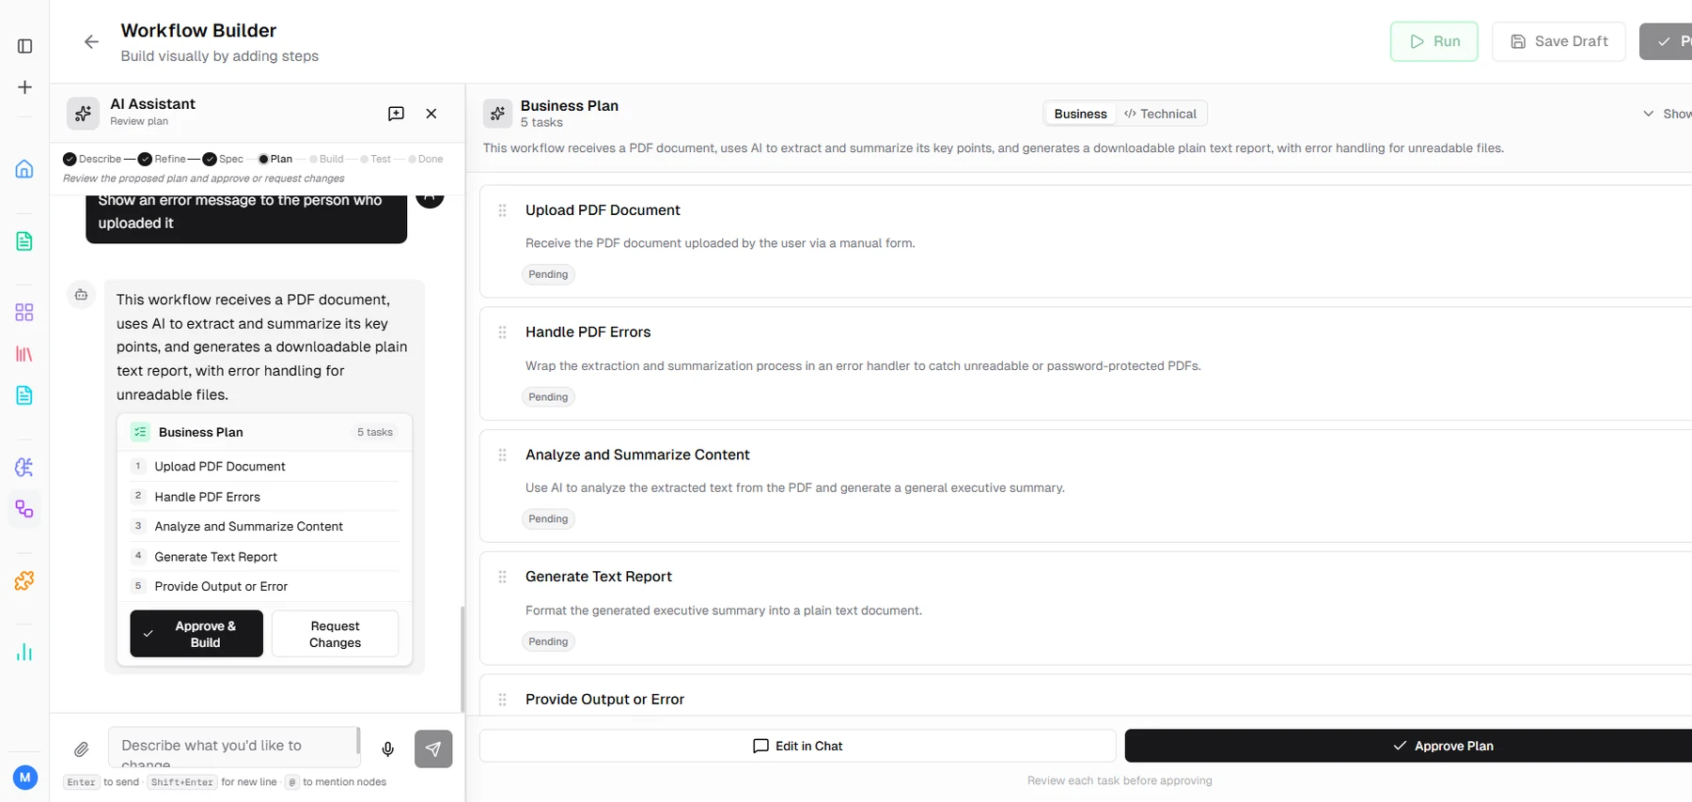Viewport: 1692px width, 802px height.
Task: Click the AI Assistant sparkle icon
Action: (x=83, y=113)
